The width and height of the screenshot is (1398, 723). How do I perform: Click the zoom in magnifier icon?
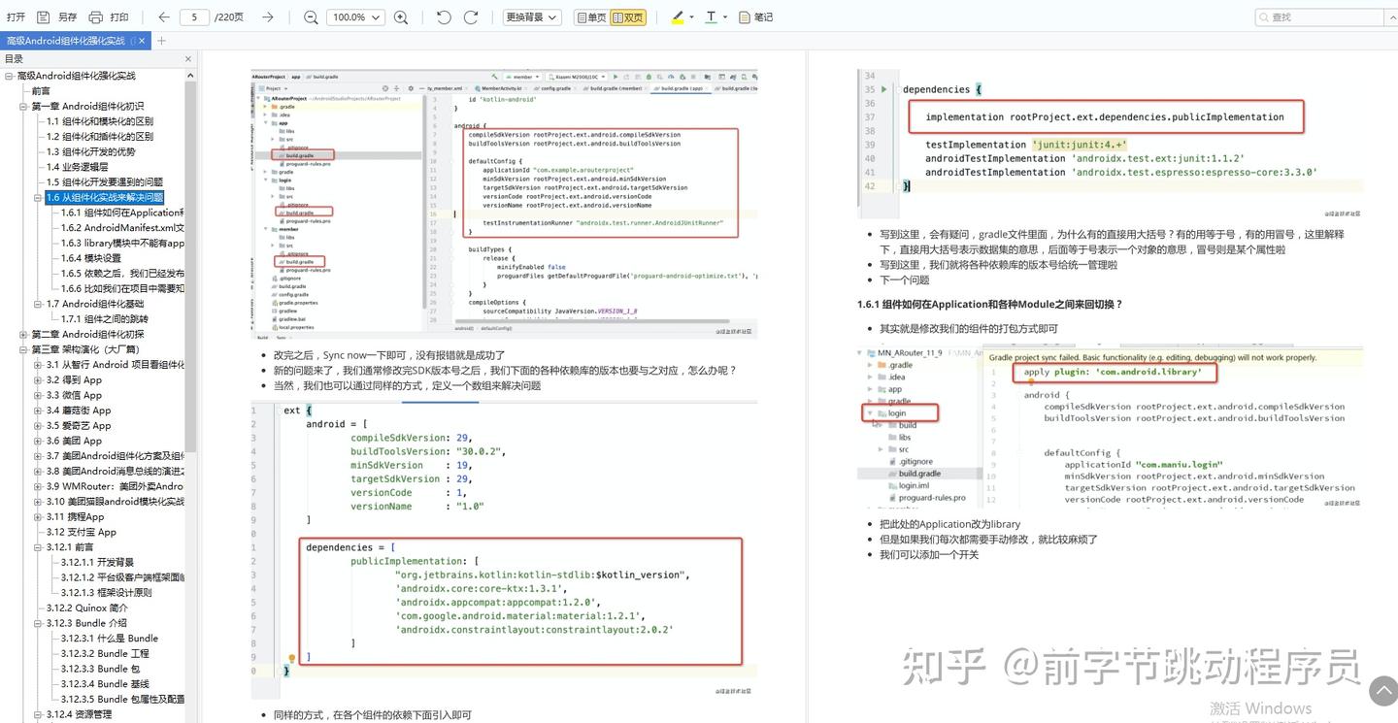click(x=401, y=16)
